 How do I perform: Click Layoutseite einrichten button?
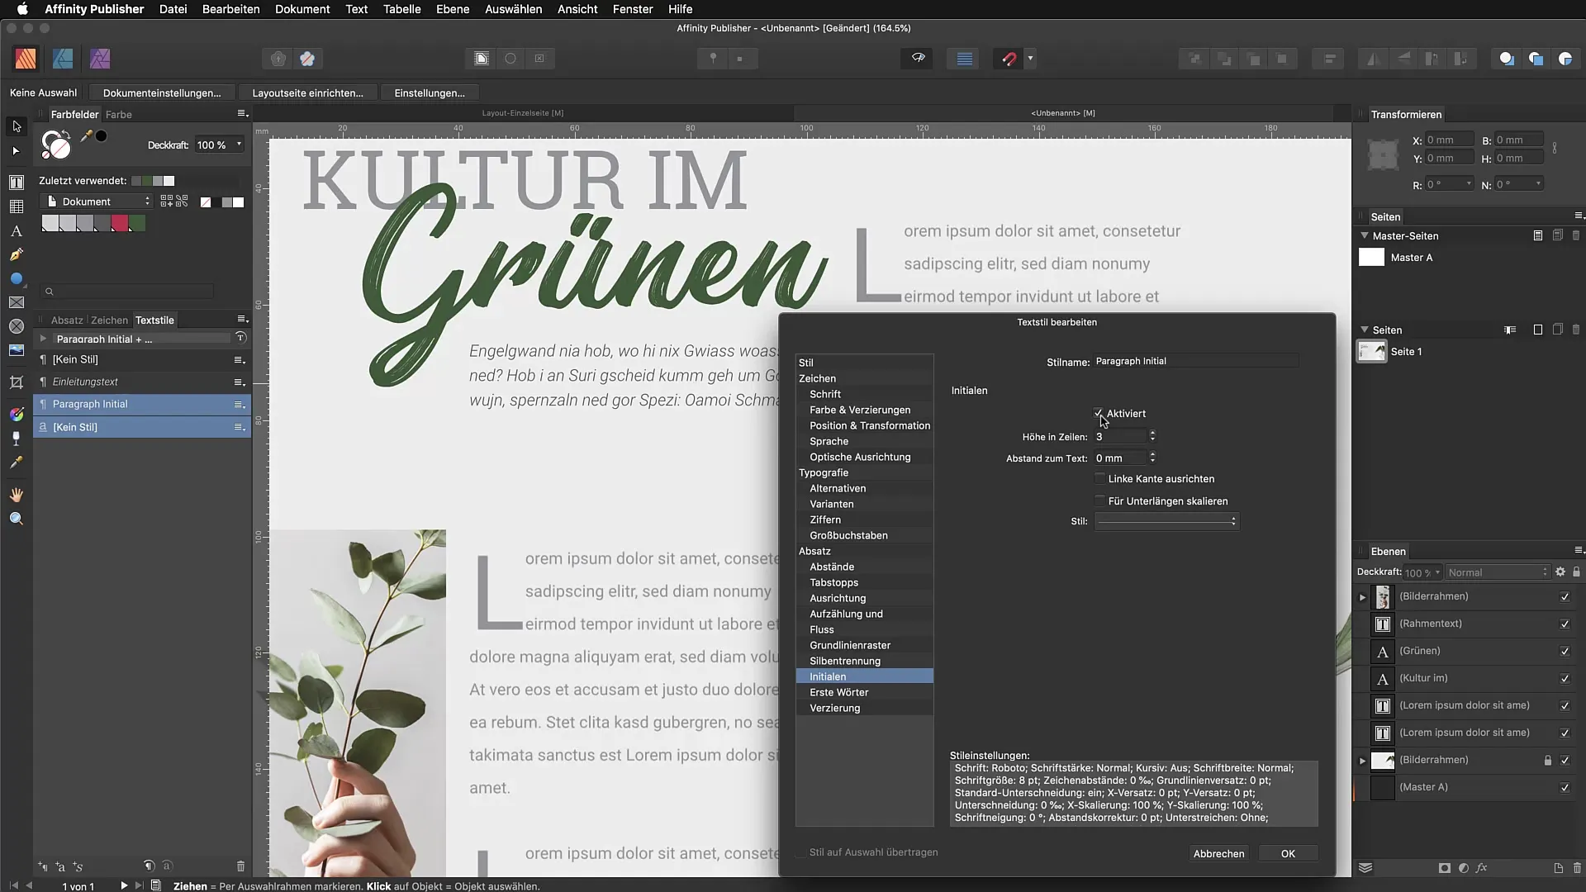pos(307,93)
